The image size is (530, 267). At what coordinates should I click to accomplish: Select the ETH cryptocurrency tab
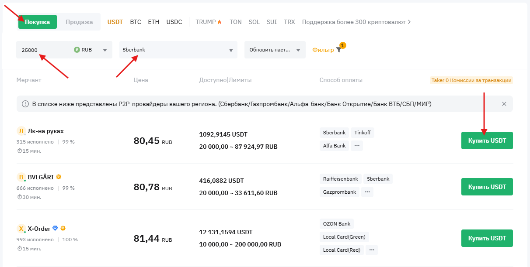153,22
